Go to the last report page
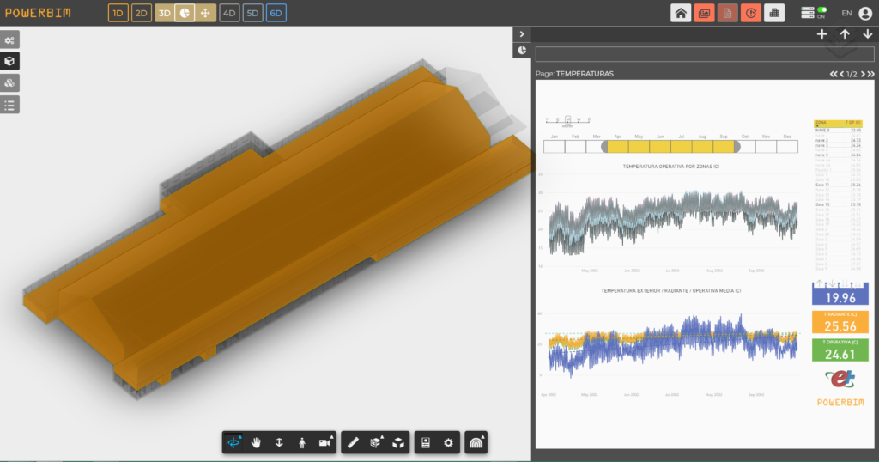Image resolution: width=879 pixels, height=462 pixels. (x=871, y=74)
